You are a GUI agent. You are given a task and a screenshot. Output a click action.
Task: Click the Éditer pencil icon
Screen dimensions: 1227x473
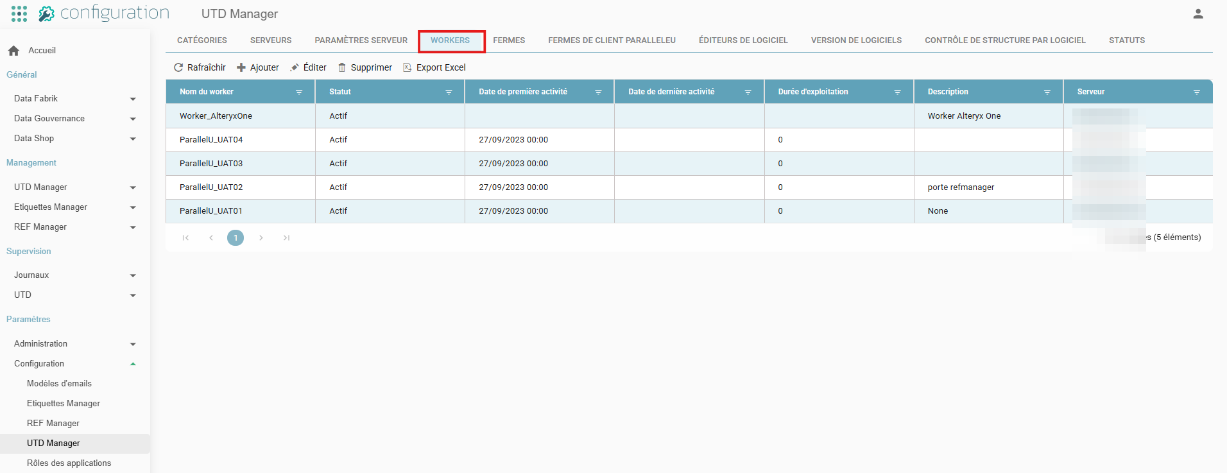tap(295, 67)
